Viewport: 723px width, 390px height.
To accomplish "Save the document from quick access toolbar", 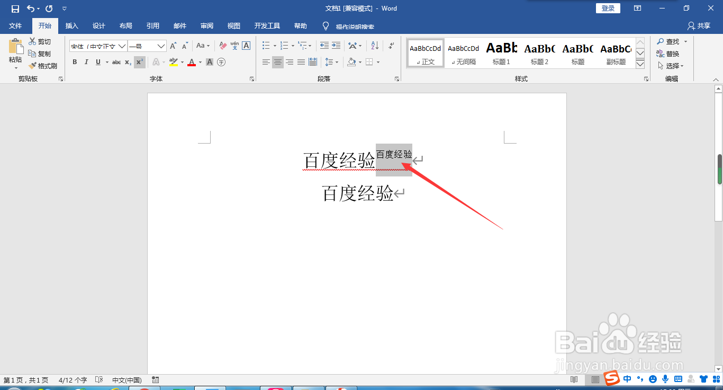I will pos(15,8).
